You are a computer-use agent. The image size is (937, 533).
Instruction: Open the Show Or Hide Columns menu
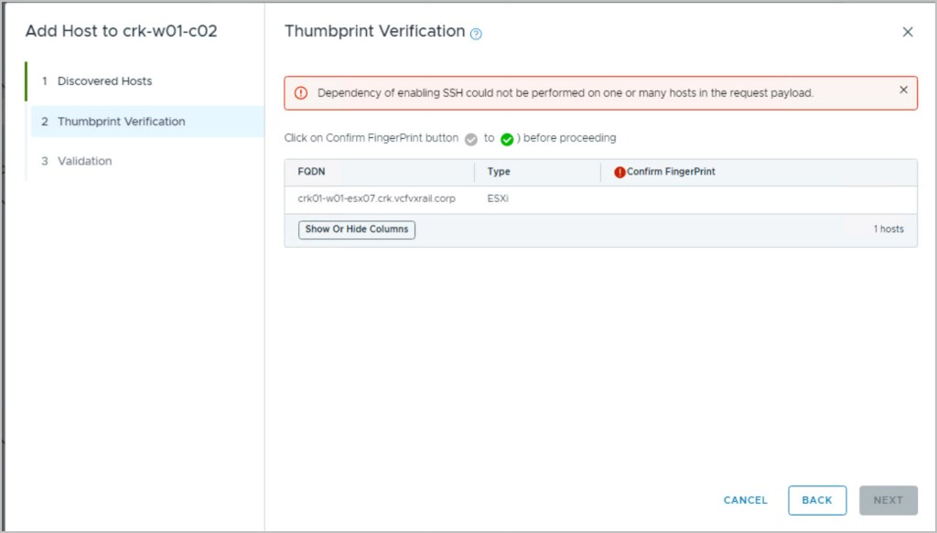point(357,229)
